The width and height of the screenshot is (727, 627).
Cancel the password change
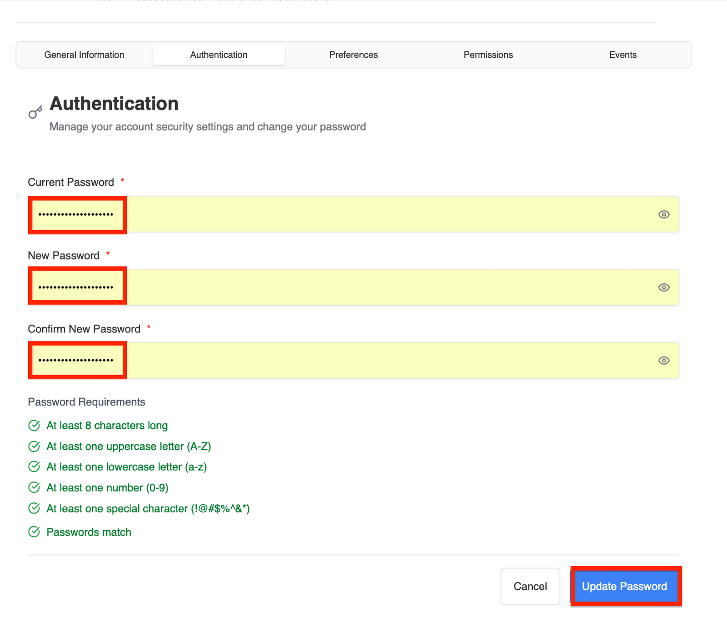[530, 586]
